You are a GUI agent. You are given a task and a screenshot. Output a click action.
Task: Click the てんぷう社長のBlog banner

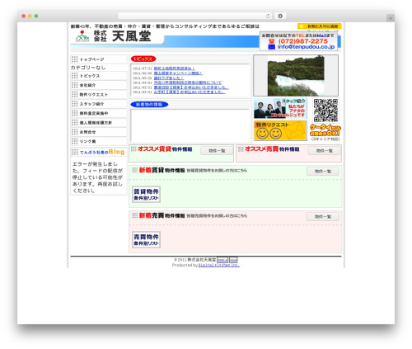[x=99, y=152]
